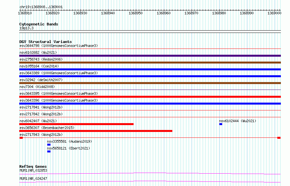
Task: Click the esv3643395 variant label
Action: click(59, 93)
